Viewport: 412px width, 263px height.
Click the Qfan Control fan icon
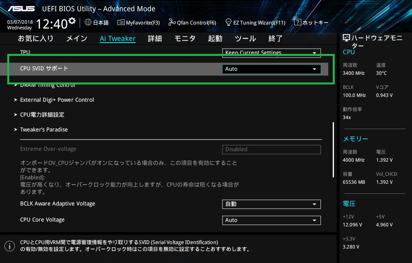click(172, 23)
